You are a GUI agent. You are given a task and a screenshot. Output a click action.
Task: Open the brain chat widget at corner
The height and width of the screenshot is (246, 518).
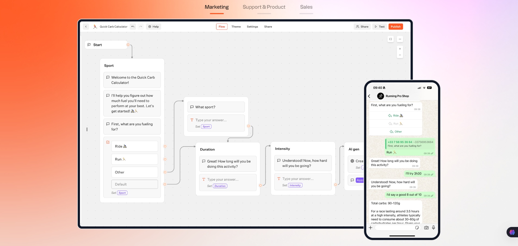coord(512,232)
